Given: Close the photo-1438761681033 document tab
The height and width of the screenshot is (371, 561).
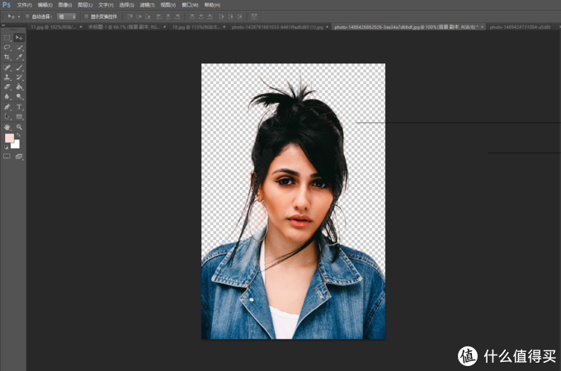Looking at the screenshot, I should point(327,27).
